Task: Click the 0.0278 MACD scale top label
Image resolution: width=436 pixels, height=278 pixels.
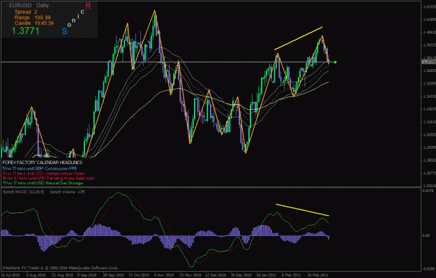Action: click(428, 191)
